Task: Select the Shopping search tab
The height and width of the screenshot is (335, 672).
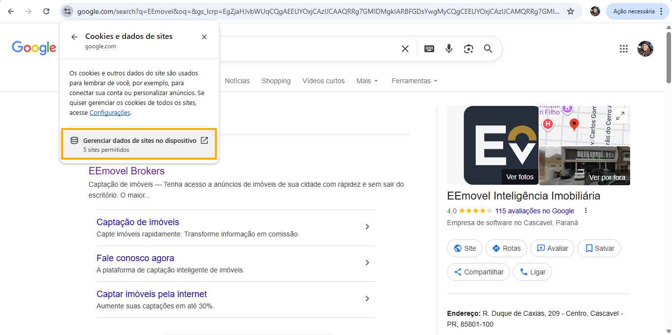Action: click(276, 81)
